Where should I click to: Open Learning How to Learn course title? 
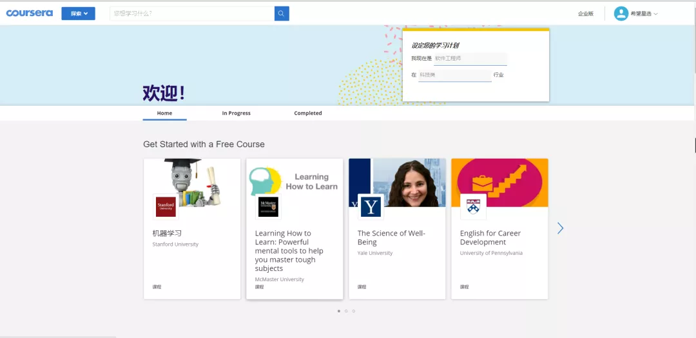289,251
